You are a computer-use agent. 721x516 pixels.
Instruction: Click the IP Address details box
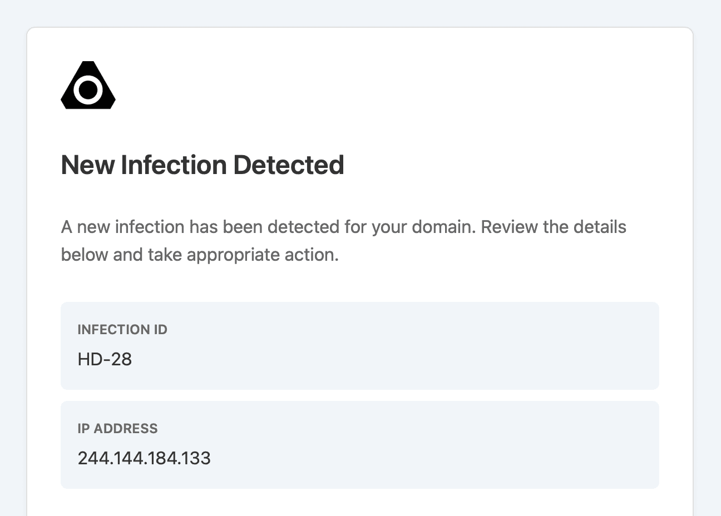(x=360, y=445)
